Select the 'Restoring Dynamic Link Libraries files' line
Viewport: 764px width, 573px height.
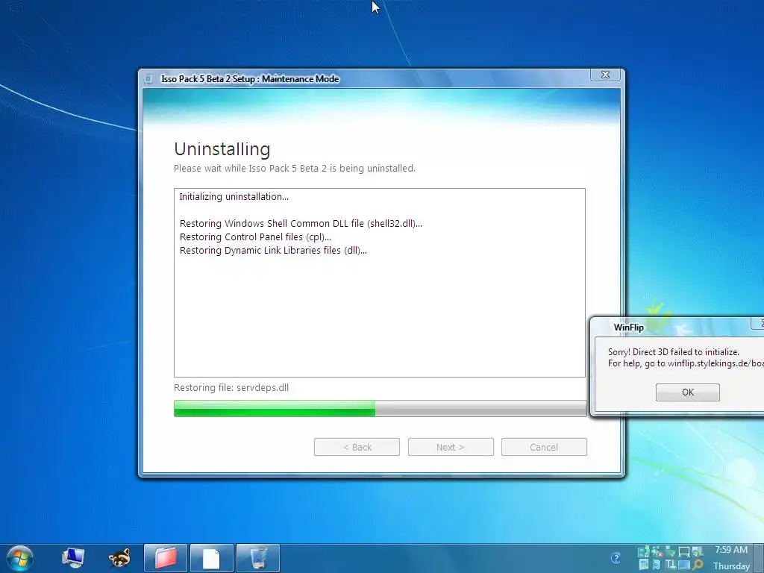[273, 251]
